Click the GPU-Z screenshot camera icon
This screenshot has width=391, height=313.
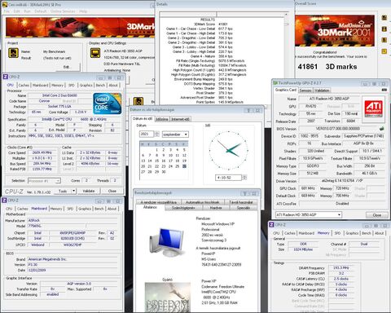click(384, 90)
